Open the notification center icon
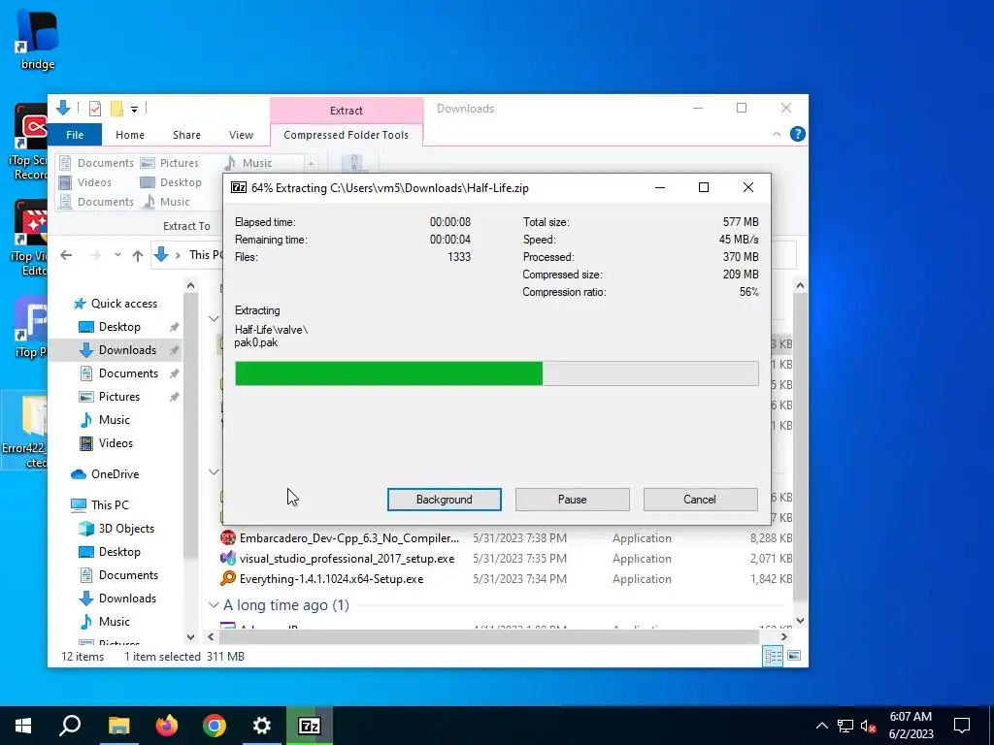 (x=962, y=726)
